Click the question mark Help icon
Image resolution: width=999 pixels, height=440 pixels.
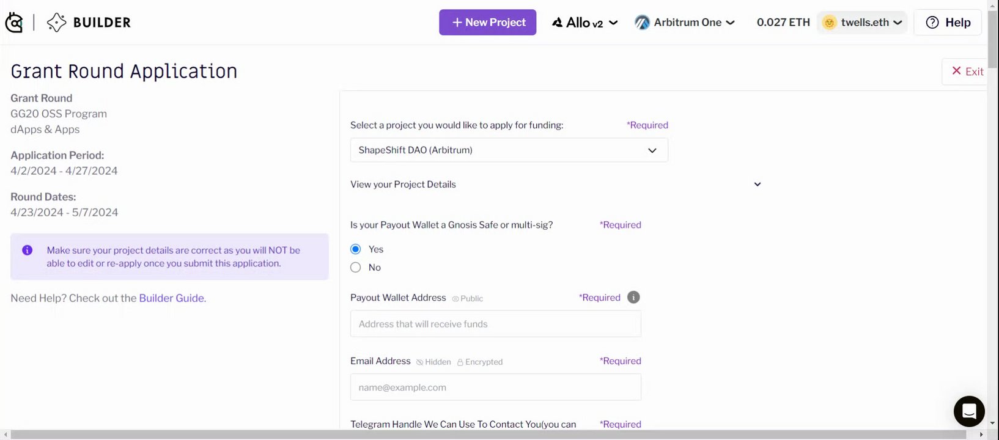tap(932, 23)
